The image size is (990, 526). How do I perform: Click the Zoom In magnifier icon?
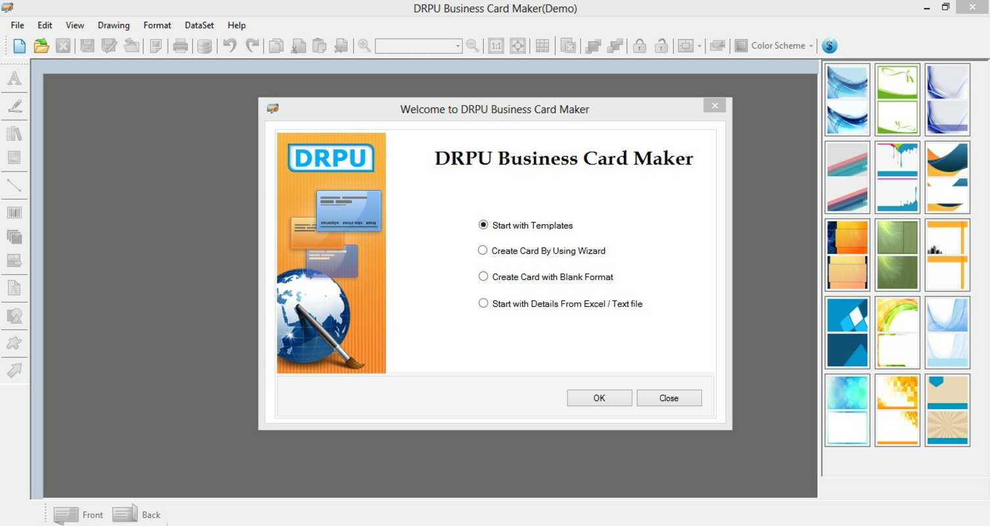[x=364, y=45]
